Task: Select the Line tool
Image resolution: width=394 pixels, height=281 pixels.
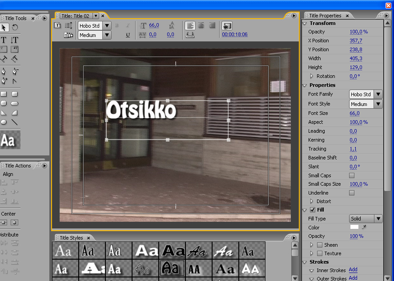Action: click(x=15, y=122)
